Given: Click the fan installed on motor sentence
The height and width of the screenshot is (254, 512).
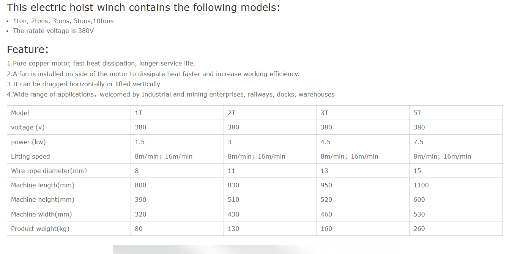Looking at the screenshot, I should [153, 74].
